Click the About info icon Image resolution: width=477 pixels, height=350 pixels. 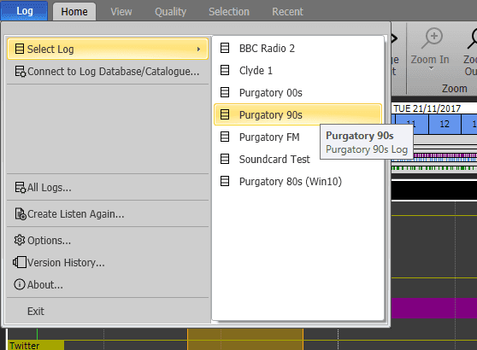(x=20, y=284)
